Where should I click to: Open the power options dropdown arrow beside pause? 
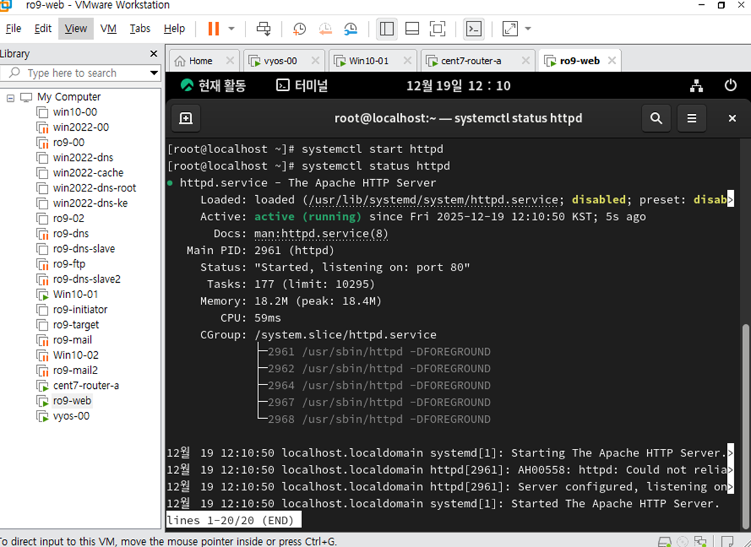point(232,28)
